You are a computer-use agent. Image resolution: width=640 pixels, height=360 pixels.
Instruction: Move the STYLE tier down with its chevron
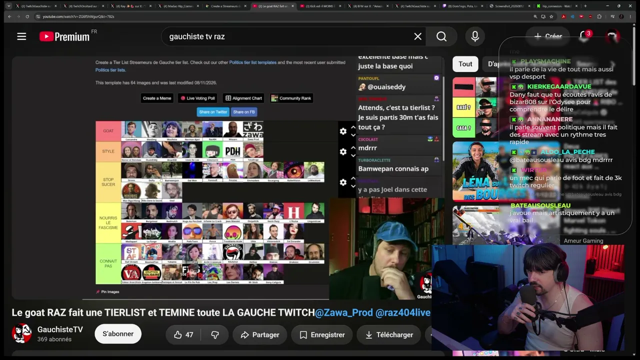[353, 155]
